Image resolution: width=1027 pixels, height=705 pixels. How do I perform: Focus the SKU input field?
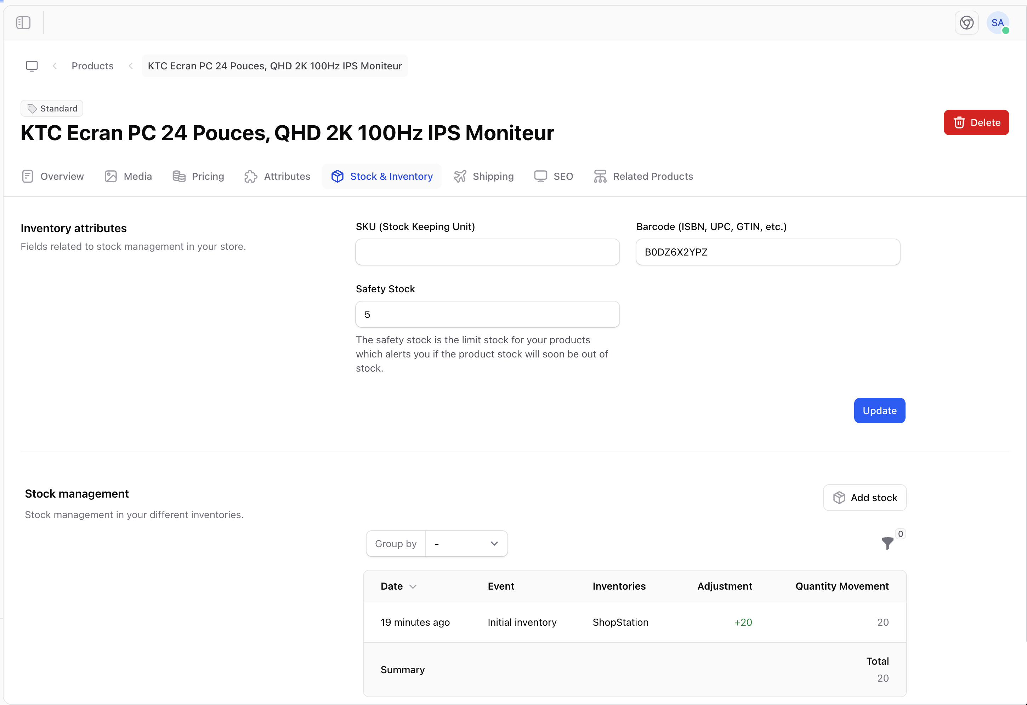coord(487,252)
